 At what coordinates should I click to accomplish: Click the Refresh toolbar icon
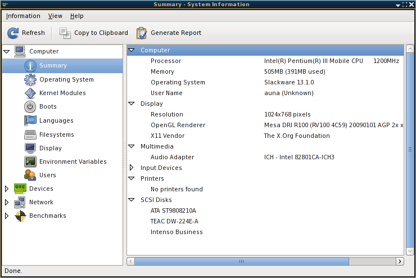pyautogui.click(x=13, y=33)
